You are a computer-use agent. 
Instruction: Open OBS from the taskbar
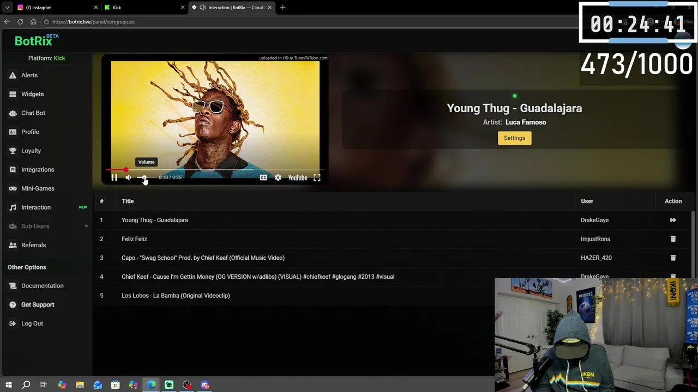tap(187, 385)
